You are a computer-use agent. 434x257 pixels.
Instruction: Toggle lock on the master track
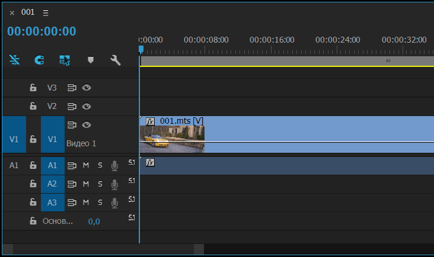coord(33,221)
